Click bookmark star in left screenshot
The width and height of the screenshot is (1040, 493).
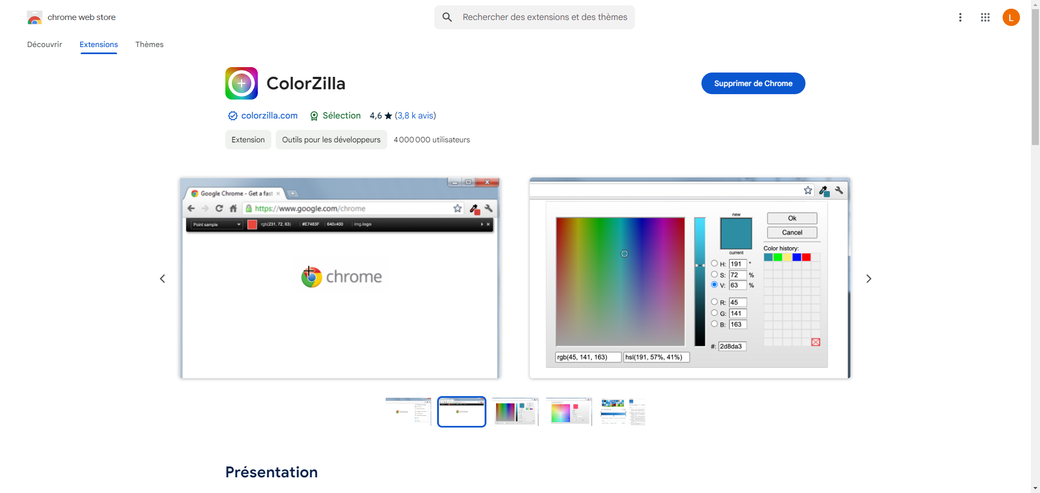458,208
